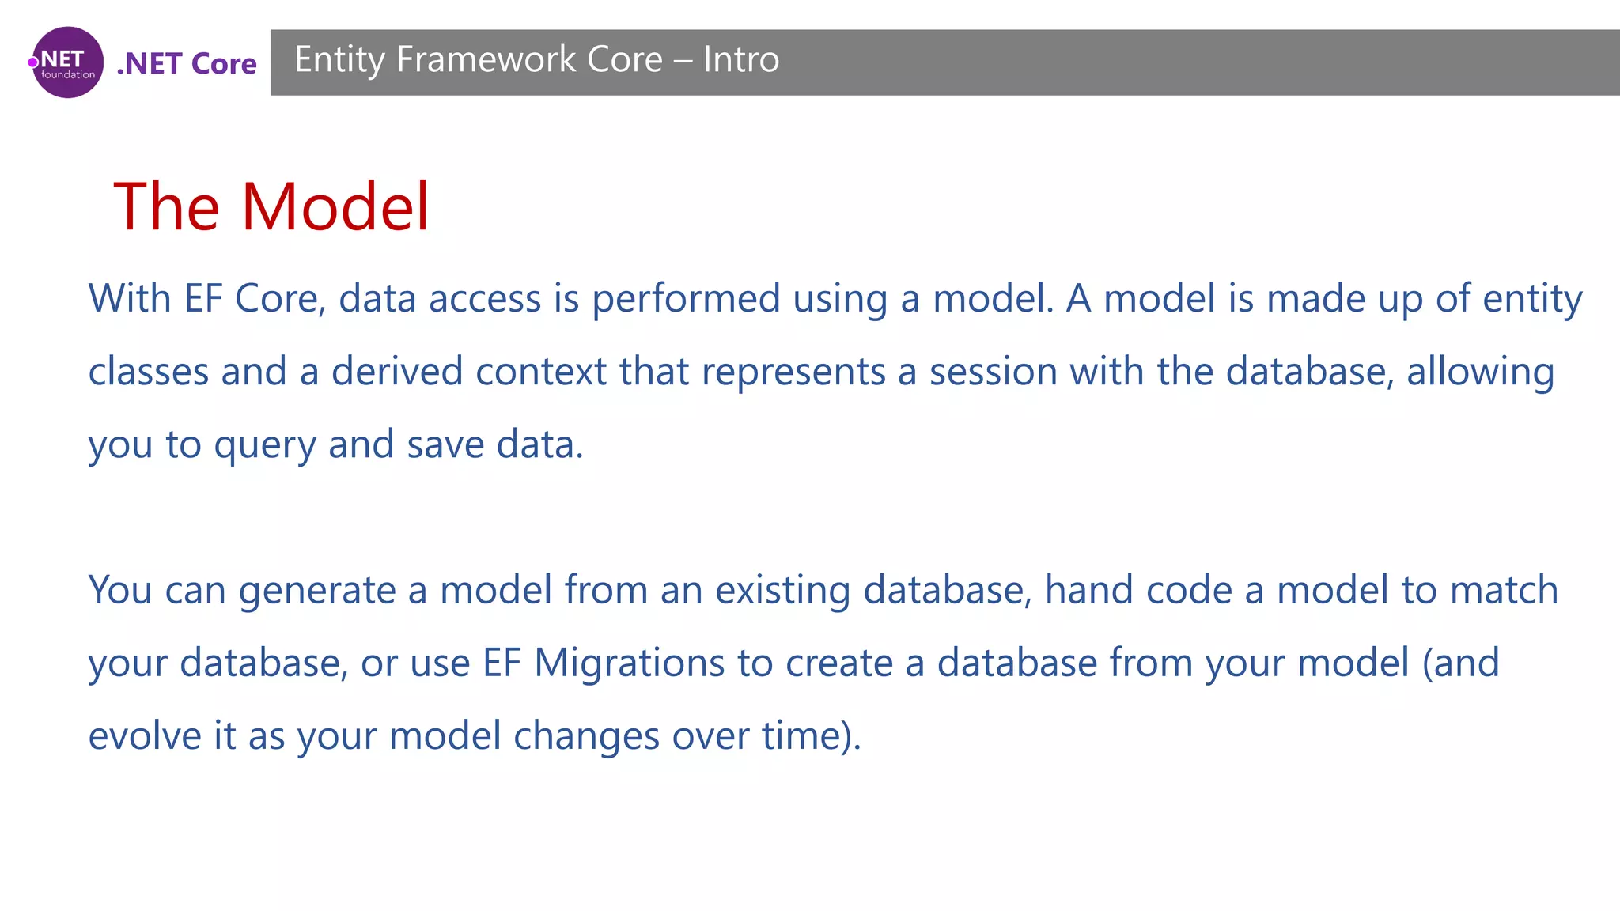This screenshot has width=1620, height=911.
Task: Click the words 'EF Migrations'
Action: [604, 663]
